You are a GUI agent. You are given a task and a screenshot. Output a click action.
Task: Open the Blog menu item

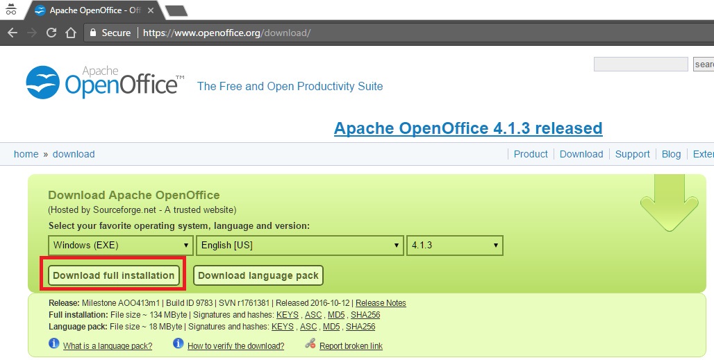tap(671, 154)
